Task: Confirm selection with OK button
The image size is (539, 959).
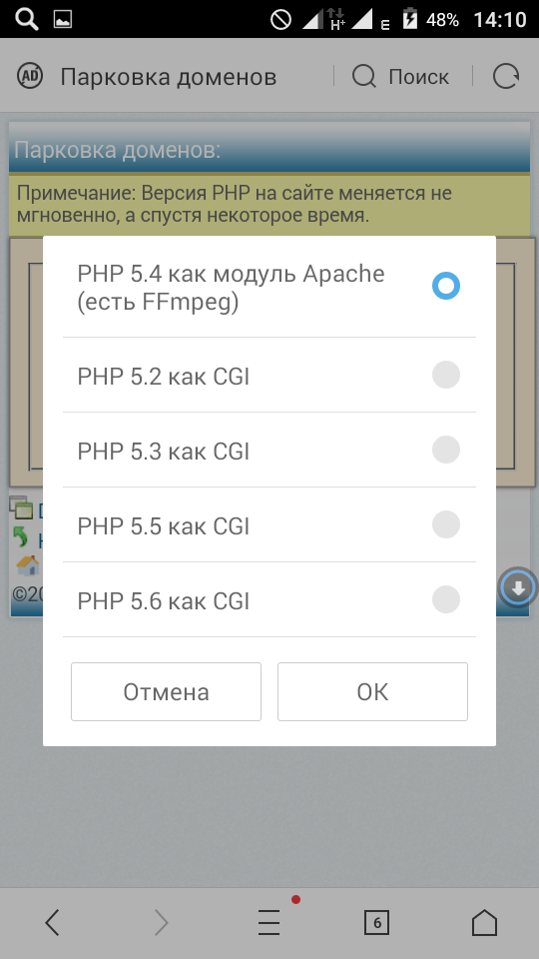Action: (372, 691)
